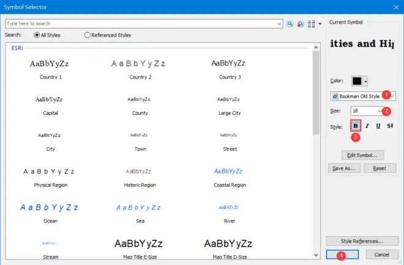Expand the view options dropdown arrow
The height and width of the screenshot is (265, 404).
coord(320,24)
